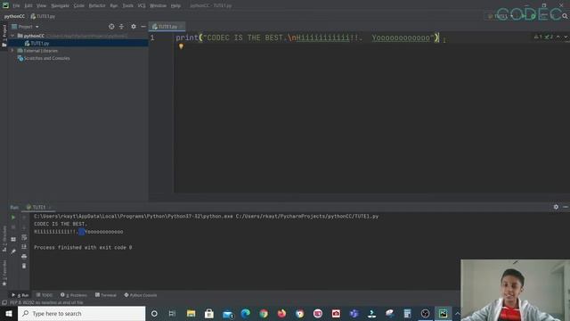Collapse the pythonCC project folder
The height and width of the screenshot is (321, 570).
coord(12,36)
